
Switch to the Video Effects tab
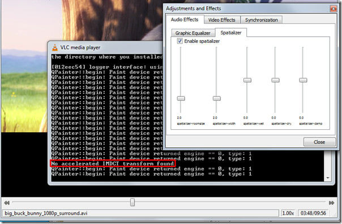point(222,20)
